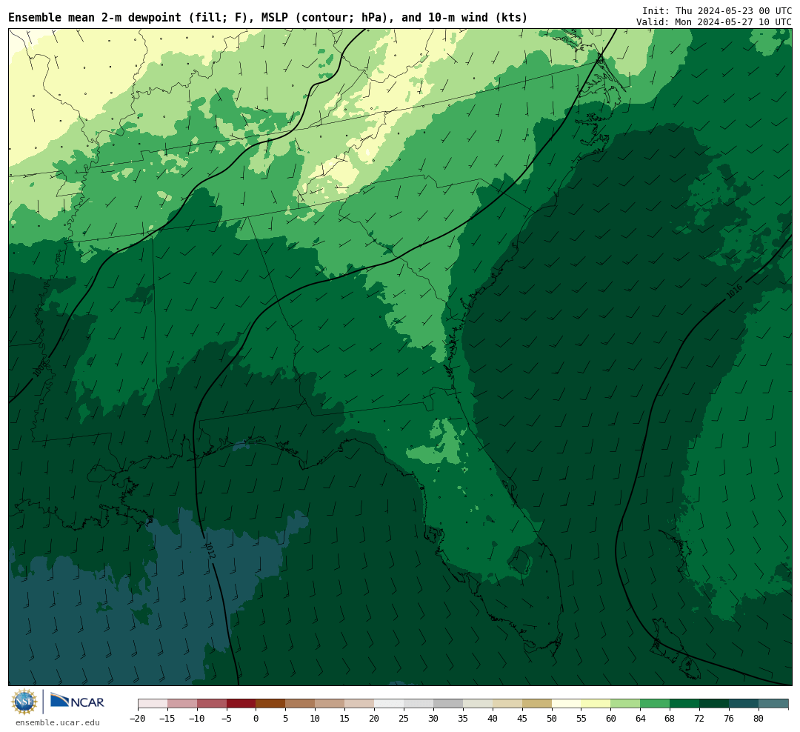Click the colorbar tick label 80
Viewport: 800px width, 732px height.
tap(759, 719)
